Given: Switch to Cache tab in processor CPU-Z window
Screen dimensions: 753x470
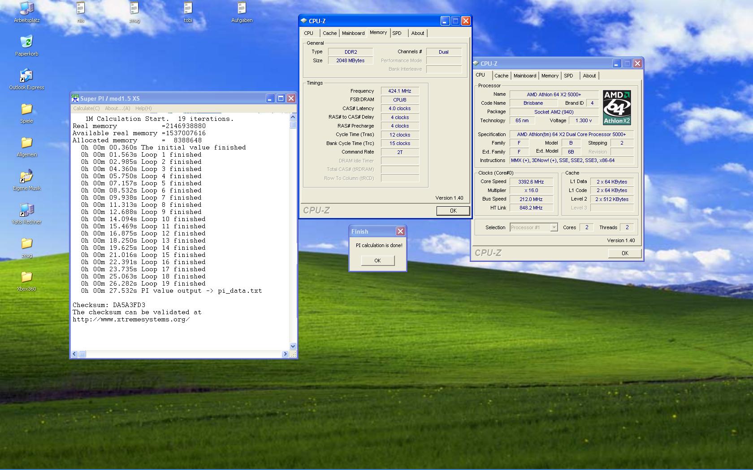Looking at the screenshot, I should pyautogui.click(x=501, y=76).
